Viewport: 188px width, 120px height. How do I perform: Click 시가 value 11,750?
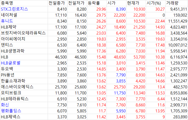pos(120,93)
